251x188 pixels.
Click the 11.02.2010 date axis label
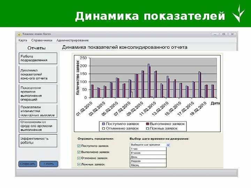[x=147, y=109]
